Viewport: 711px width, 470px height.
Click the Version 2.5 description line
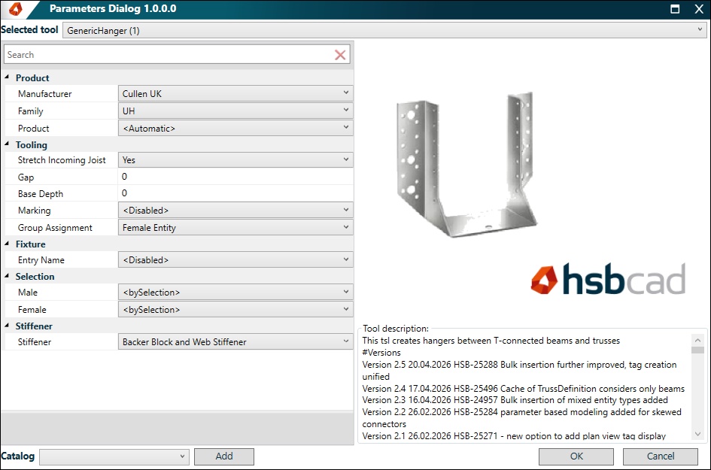coord(519,370)
